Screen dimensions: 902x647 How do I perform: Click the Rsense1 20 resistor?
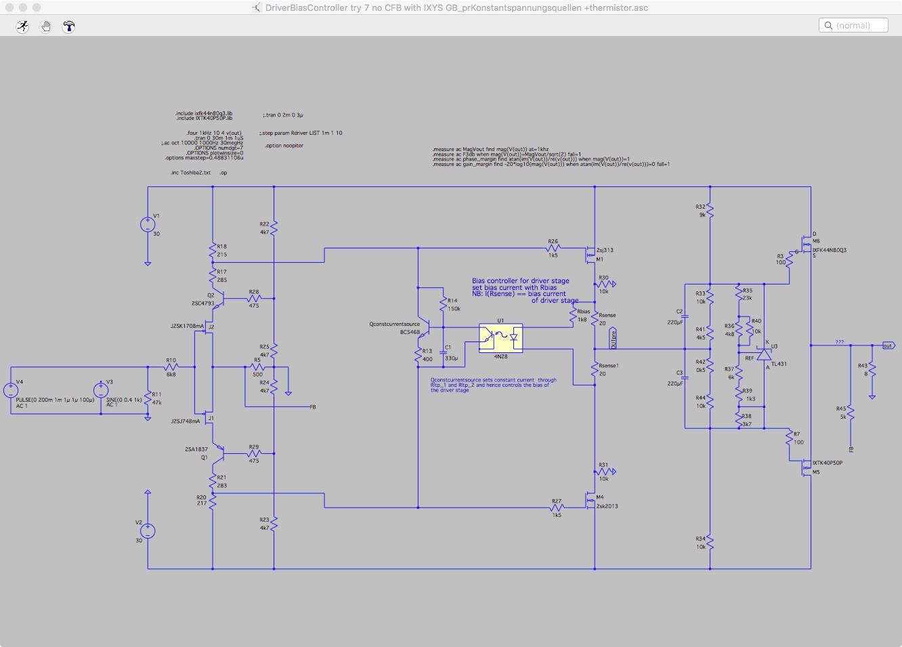pyautogui.click(x=595, y=371)
